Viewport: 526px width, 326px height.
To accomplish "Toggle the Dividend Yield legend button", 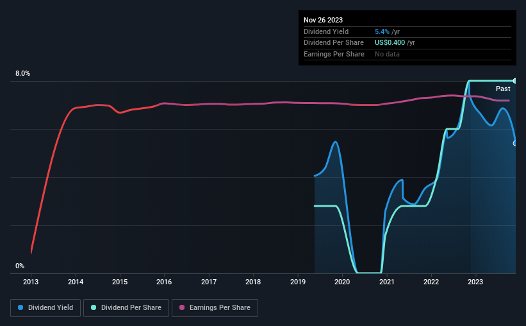I will [45, 308].
